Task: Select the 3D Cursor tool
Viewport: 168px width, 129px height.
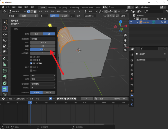Action: [5, 28]
